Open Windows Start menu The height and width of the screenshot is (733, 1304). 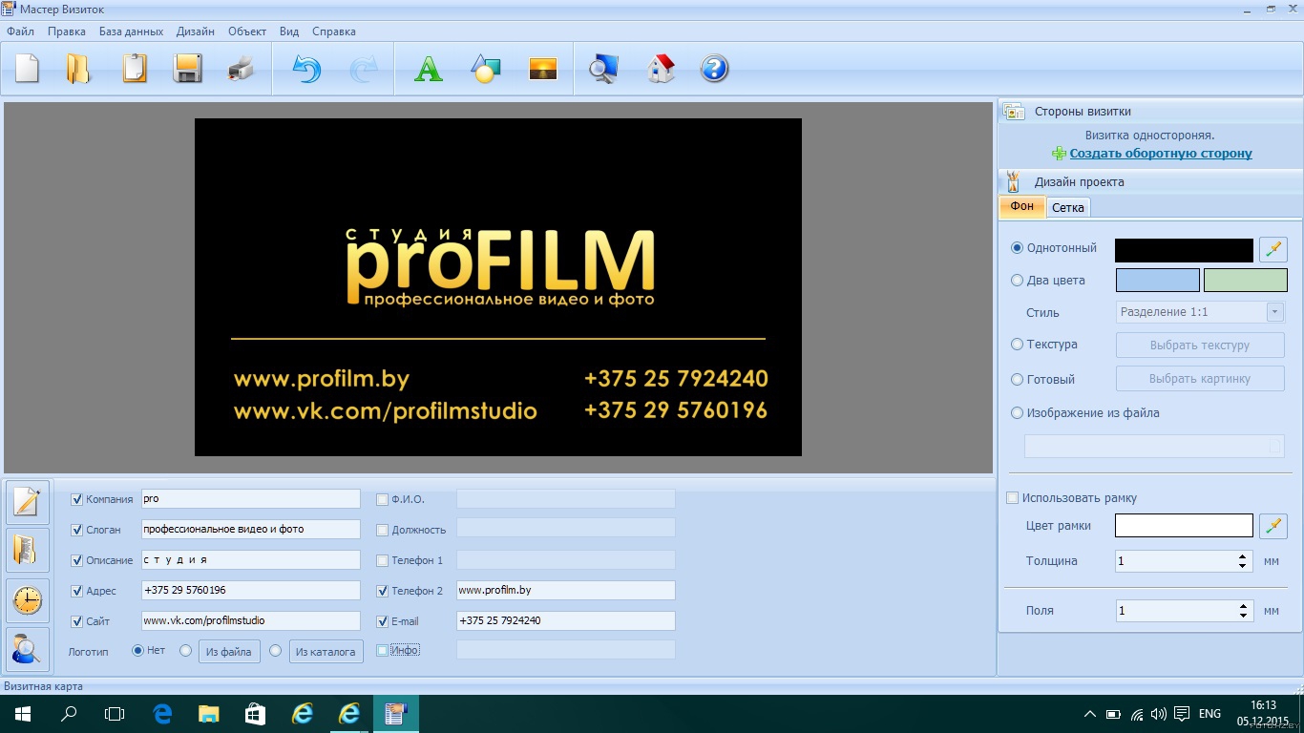[x=23, y=714]
